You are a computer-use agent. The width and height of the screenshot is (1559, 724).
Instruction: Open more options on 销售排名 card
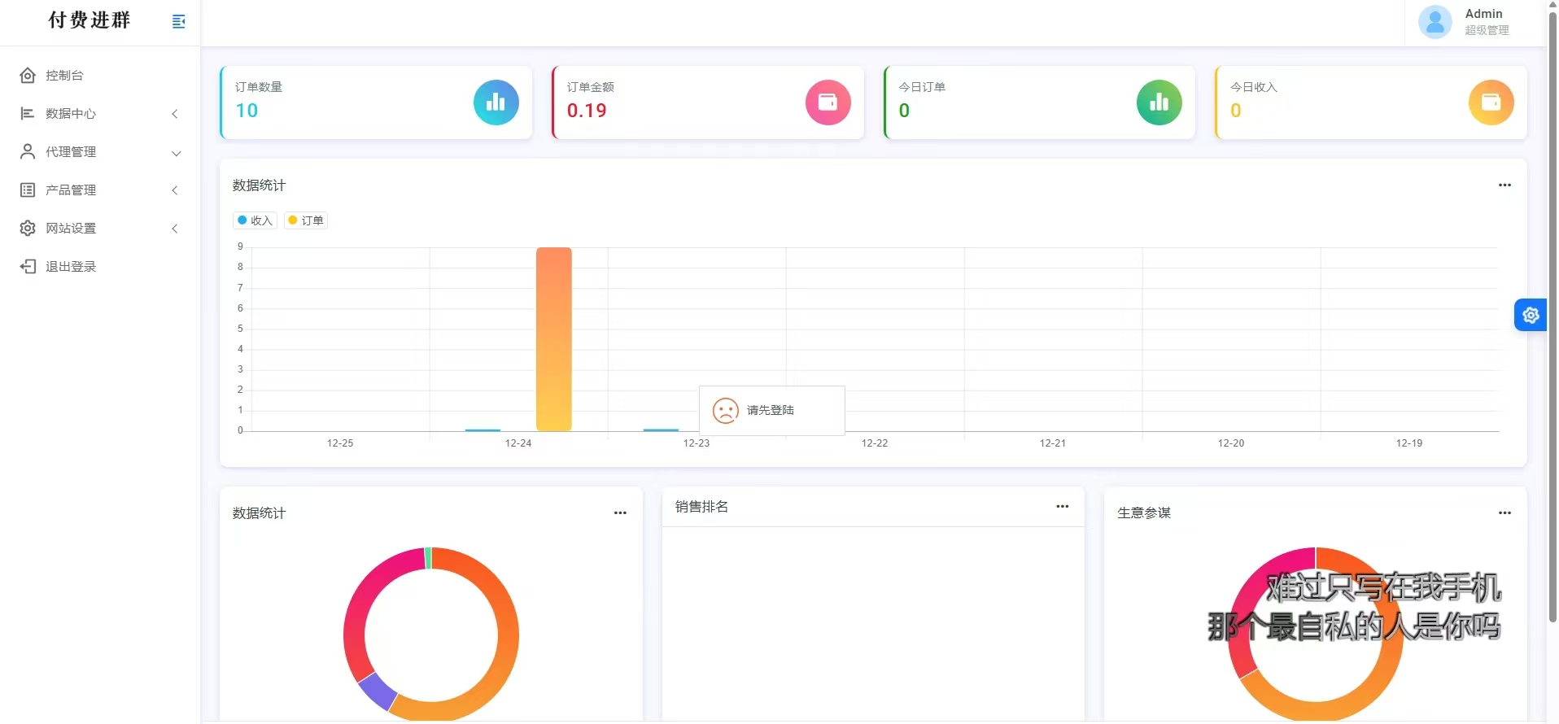[x=1062, y=507]
